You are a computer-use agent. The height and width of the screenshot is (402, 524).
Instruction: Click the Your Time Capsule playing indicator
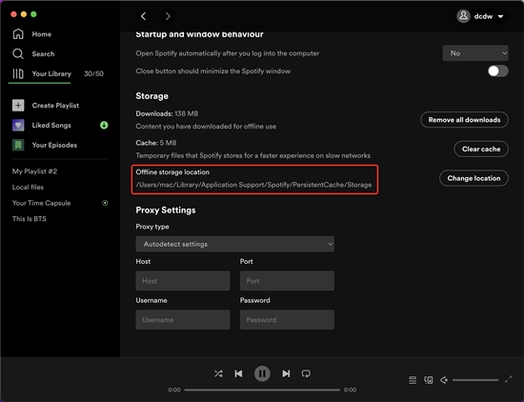(x=105, y=203)
